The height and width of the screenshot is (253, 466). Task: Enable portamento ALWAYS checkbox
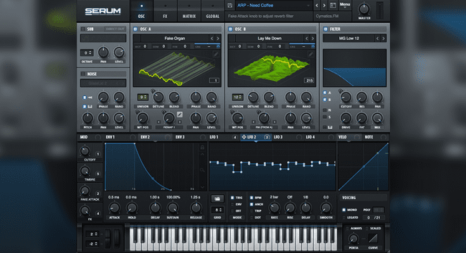click(347, 228)
